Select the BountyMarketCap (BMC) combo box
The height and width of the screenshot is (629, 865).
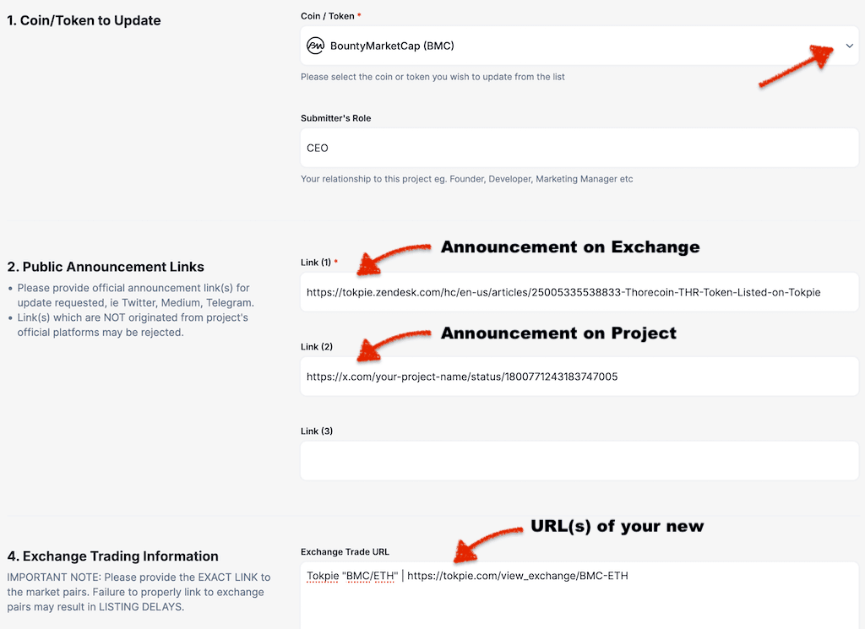(x=579, y=46)
